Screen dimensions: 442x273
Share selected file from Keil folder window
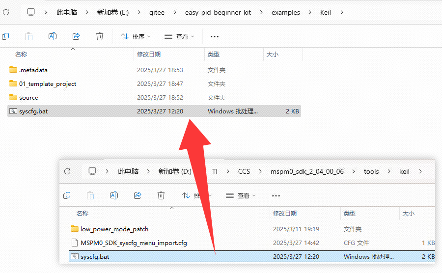[76, 36]
